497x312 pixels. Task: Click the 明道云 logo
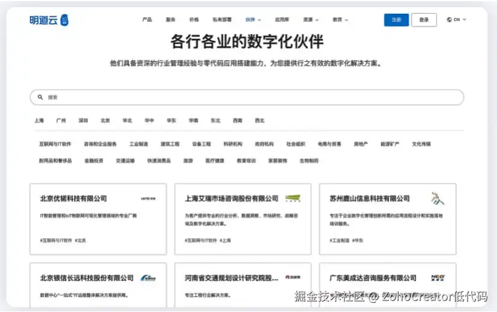49,20
